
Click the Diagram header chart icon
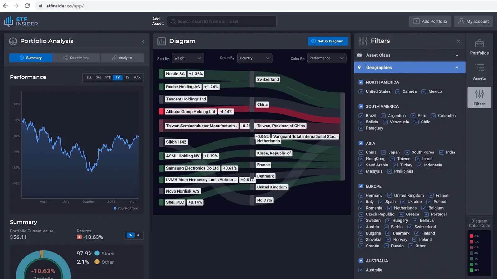point(162,41)
